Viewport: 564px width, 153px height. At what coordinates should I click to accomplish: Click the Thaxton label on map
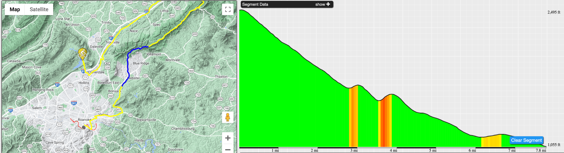221,77
